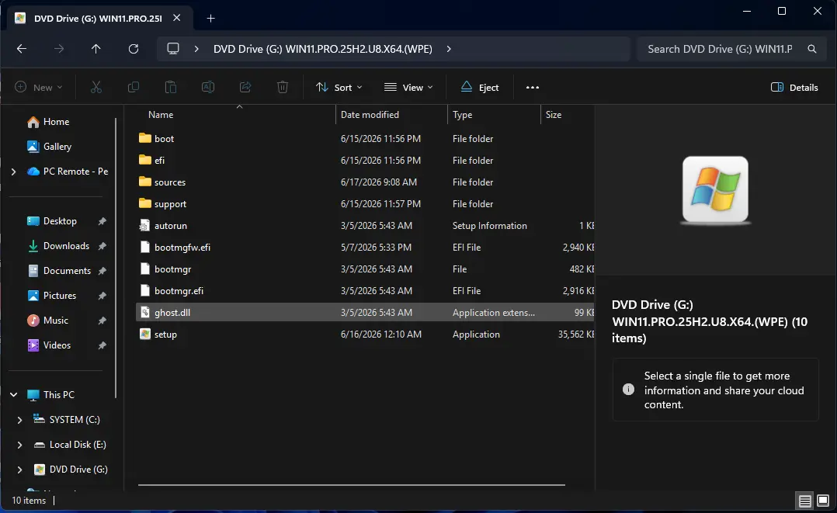This screenshot has height=513, width=837.
Task: Switch to details list view icon
Action: coord(805,501)
